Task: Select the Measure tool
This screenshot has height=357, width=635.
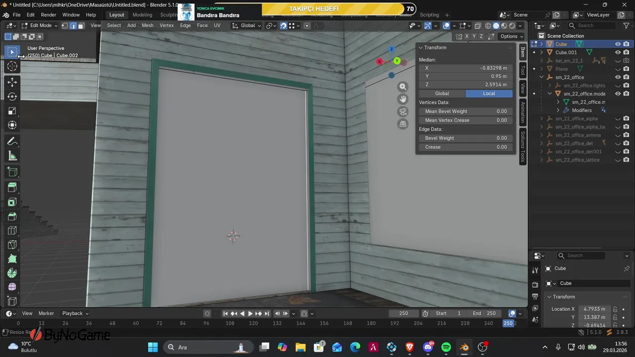Action: click(x=12, y=156)
